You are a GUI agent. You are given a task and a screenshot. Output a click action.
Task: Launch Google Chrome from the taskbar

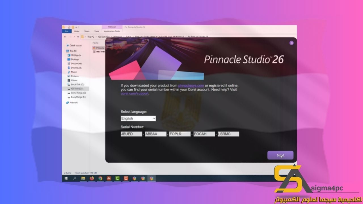100,178
